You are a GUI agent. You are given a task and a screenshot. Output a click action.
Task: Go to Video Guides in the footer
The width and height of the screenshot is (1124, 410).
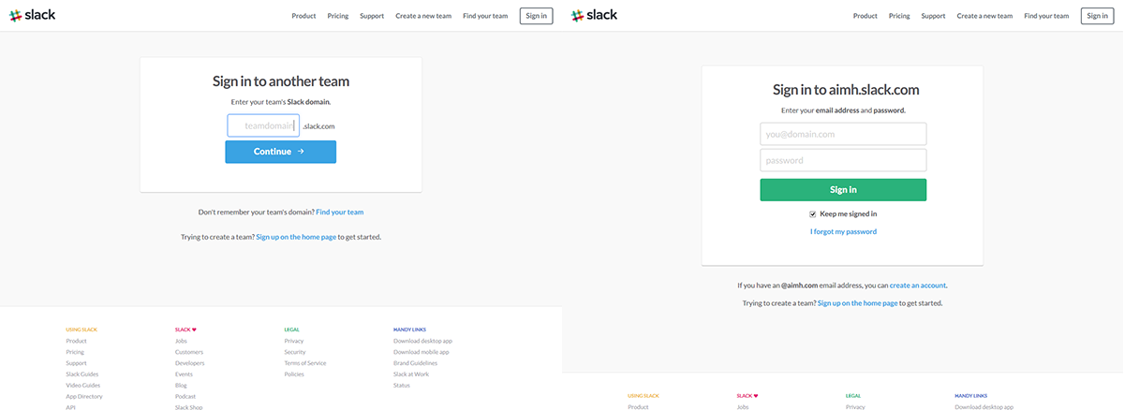(x=83, y=386)
